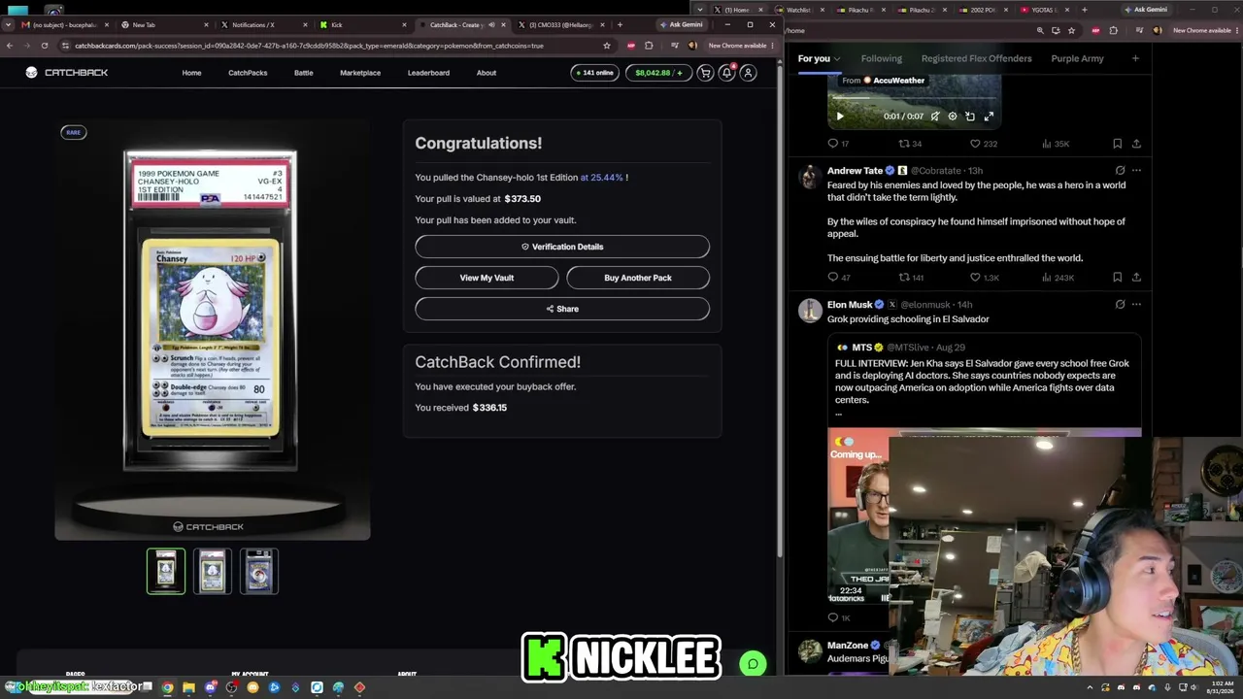
Task: Play the AccuWeather video
Action: point(840,116)
